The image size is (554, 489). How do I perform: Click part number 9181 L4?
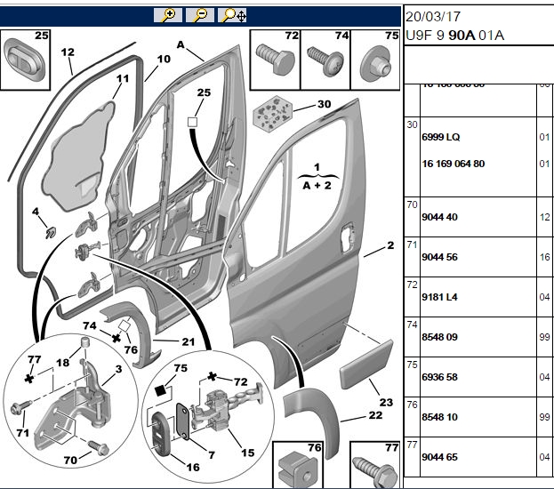[439, 297]
